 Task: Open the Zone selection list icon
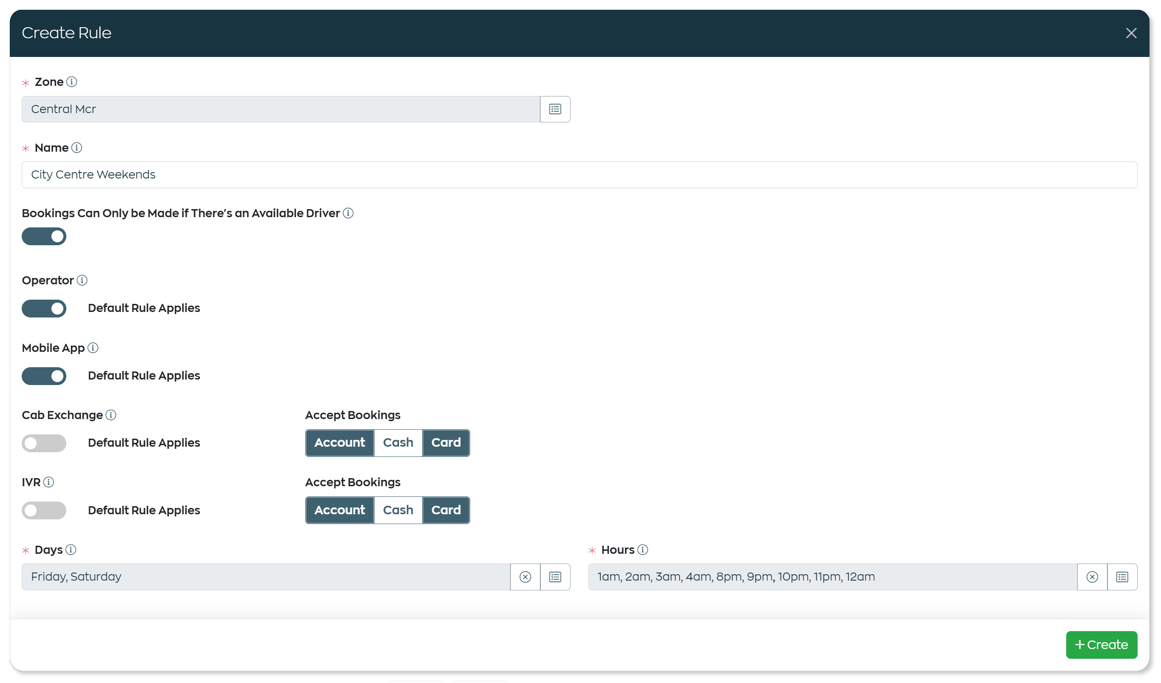click(x=555, y=109)
